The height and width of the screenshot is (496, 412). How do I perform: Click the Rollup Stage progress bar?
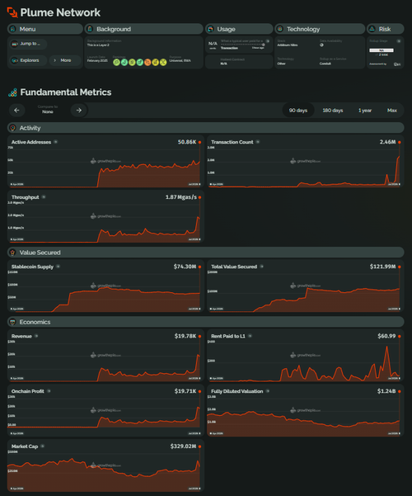[x=382, y=50]
